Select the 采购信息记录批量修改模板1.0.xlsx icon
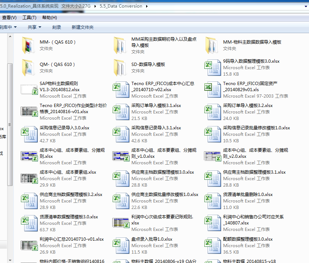The width and height of the screenshot is (309, 263). (212, 134)
